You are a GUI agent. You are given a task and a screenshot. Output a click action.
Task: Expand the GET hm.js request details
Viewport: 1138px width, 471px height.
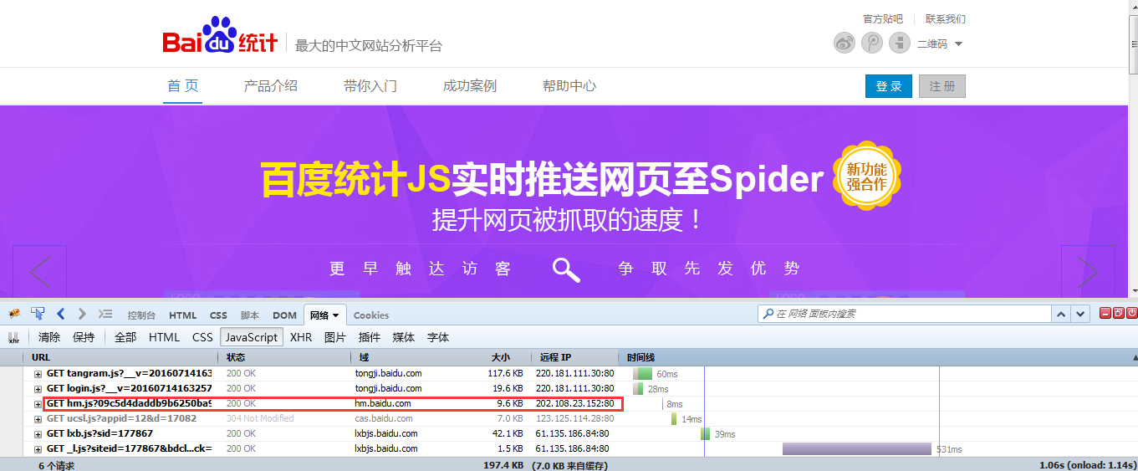click(38, 404)
